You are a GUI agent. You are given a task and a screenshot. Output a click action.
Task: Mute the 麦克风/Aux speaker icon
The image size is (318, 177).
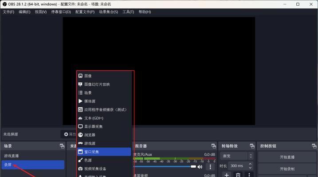tap(200, 167)
